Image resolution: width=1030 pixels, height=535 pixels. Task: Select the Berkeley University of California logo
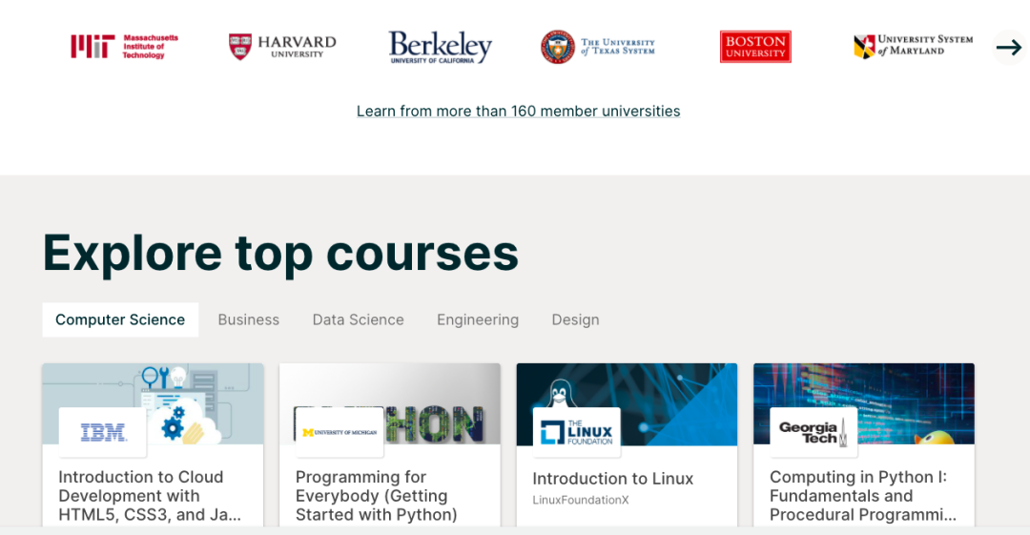click(x=440, y=47)
